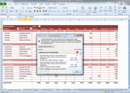Open the font size dropdown
The height and width of the screenshot is (93, 130).
pyautogui.click(x=26, y=8)
